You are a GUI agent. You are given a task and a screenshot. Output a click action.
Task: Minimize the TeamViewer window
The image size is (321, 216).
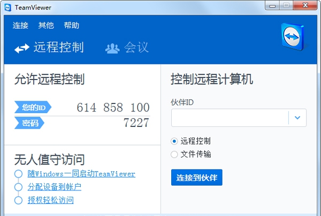(x=272, y=5)
